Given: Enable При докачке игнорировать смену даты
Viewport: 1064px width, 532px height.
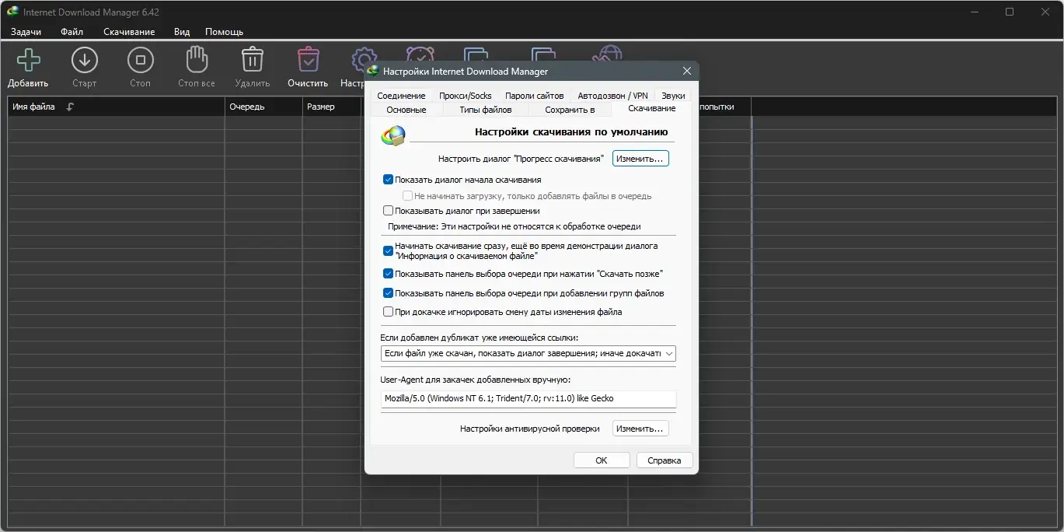Looking at the screenshot, I should click(x=388, y=312).
